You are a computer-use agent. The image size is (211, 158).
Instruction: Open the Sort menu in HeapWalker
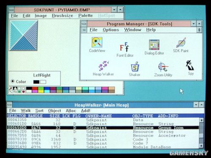(x=39, y=111)
